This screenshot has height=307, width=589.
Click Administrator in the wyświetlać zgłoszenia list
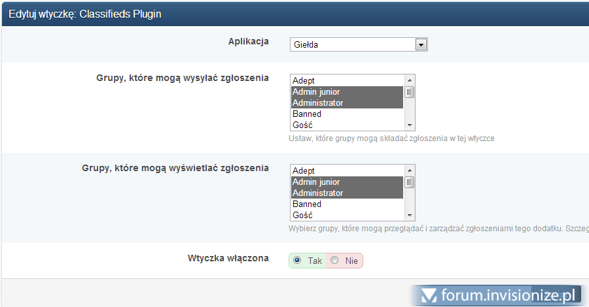coord(347,193)
